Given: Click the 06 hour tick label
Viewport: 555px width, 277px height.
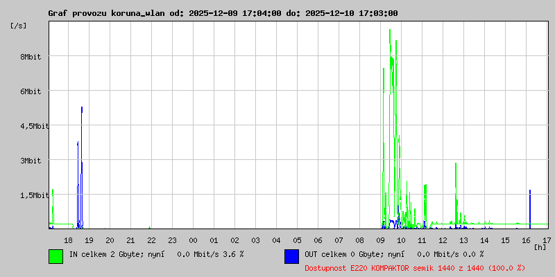Looking at the screenshot, I should click(x=318, y=240).
